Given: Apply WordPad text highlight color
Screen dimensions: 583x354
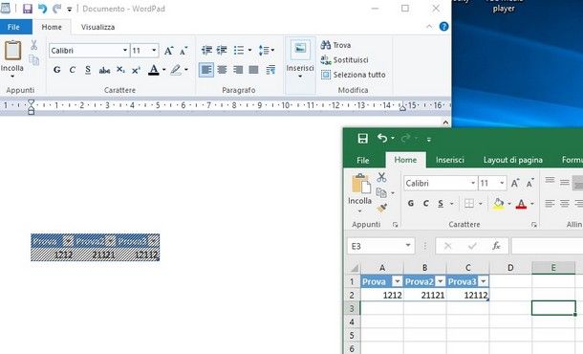Looking at the screenshot, I should point(175,70).
